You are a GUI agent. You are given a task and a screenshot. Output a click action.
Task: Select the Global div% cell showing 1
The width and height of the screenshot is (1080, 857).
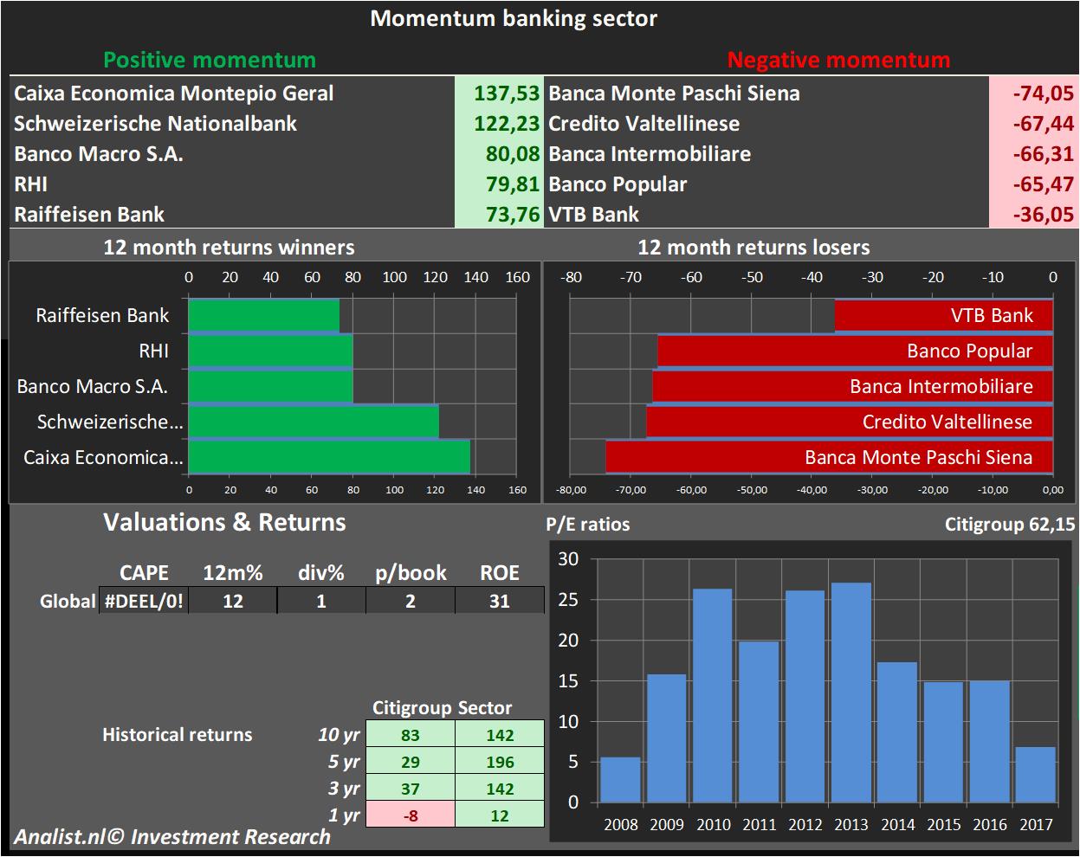(x=321, y=601)
